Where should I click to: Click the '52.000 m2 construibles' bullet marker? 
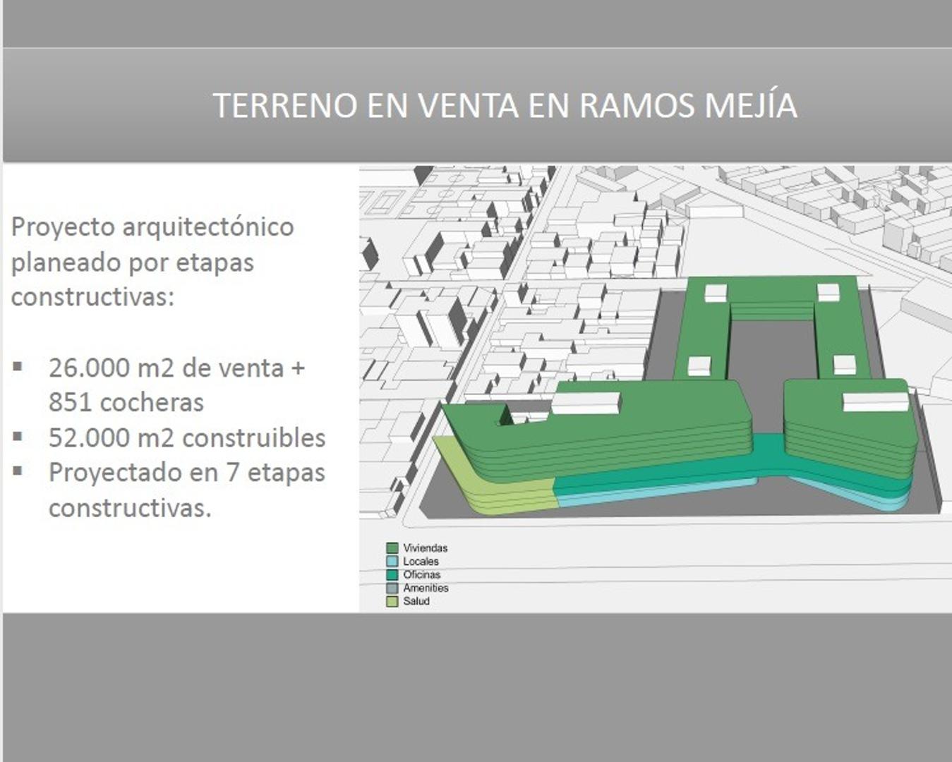pyautogui.click(x=18, y=437)
